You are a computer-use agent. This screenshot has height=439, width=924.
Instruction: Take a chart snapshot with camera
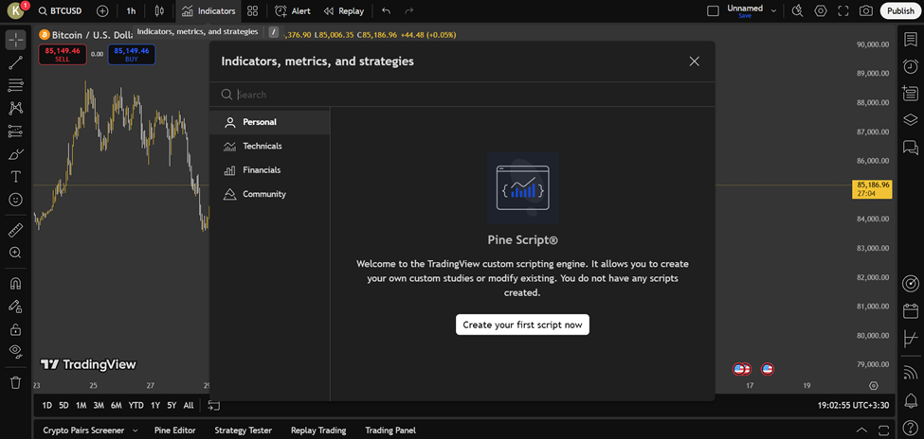click(865, 11)
